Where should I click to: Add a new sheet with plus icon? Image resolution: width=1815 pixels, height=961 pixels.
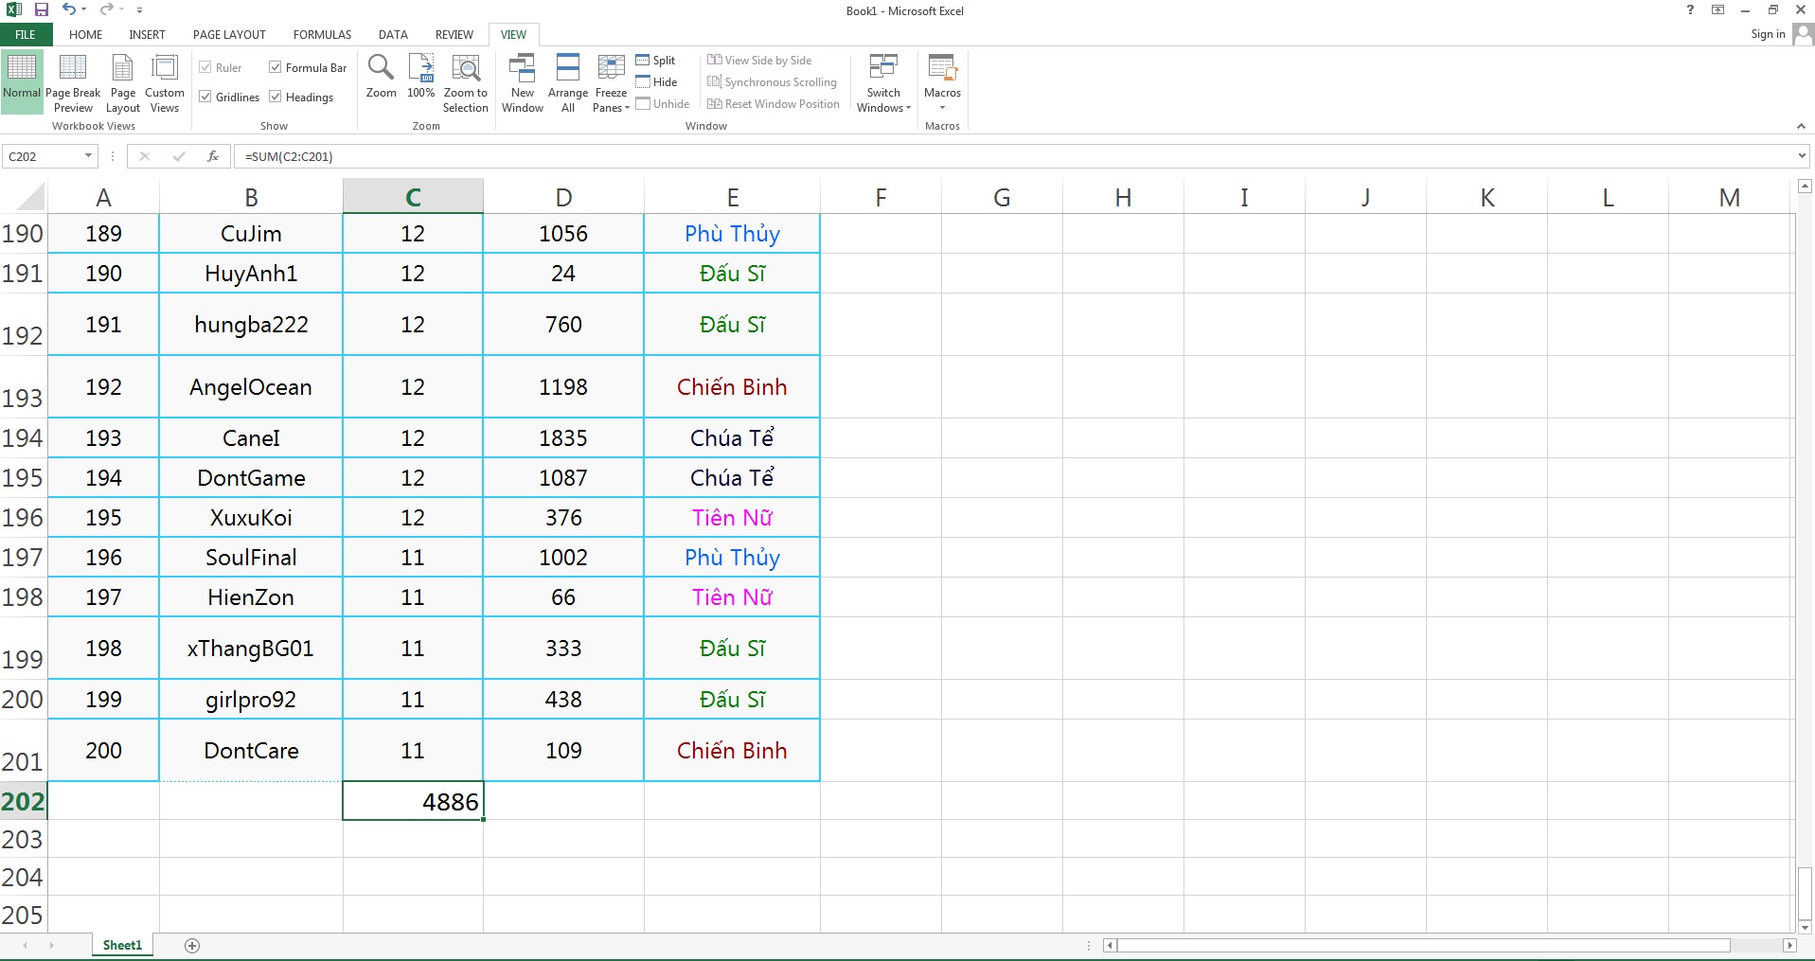click(192, 946)
